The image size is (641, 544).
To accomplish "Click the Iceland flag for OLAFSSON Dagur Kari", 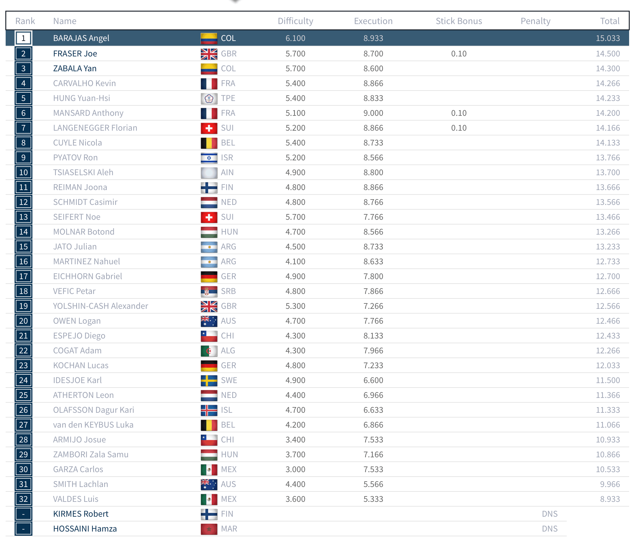I will 209,410.
